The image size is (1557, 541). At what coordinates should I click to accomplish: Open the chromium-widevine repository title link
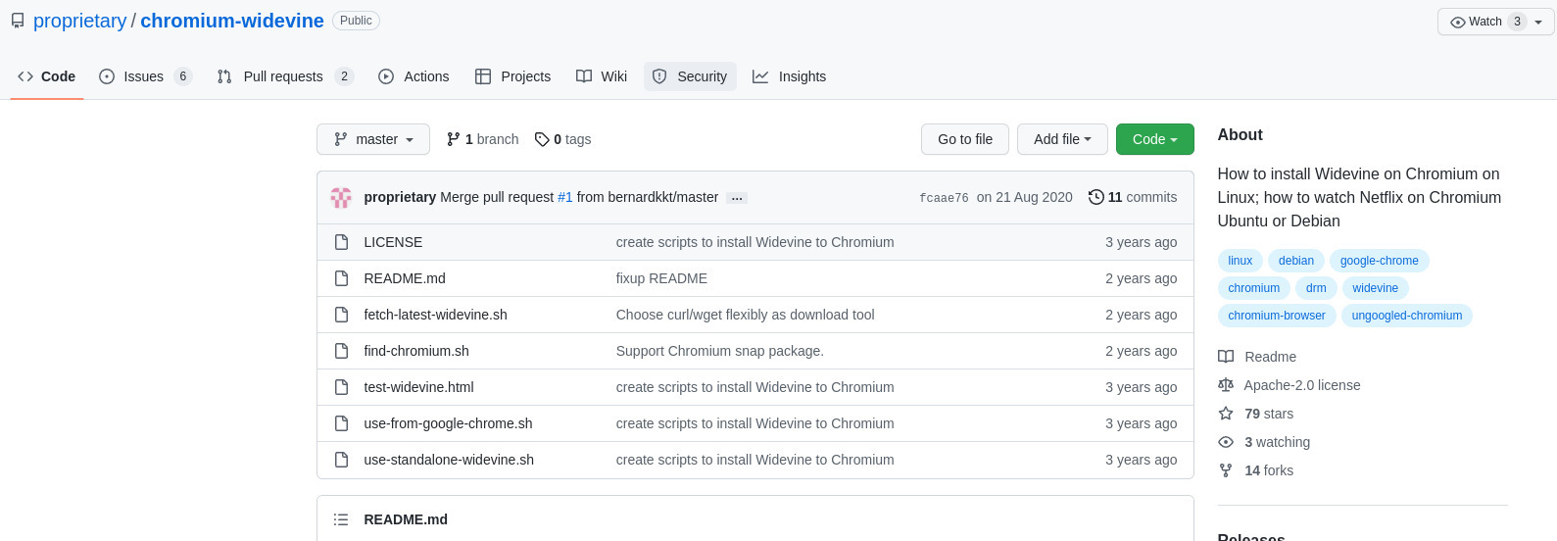click(x=232, y=21)
